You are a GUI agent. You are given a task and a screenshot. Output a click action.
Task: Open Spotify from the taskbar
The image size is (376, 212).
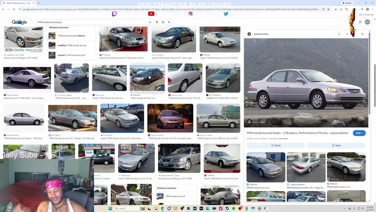click(x=234, y=208)
